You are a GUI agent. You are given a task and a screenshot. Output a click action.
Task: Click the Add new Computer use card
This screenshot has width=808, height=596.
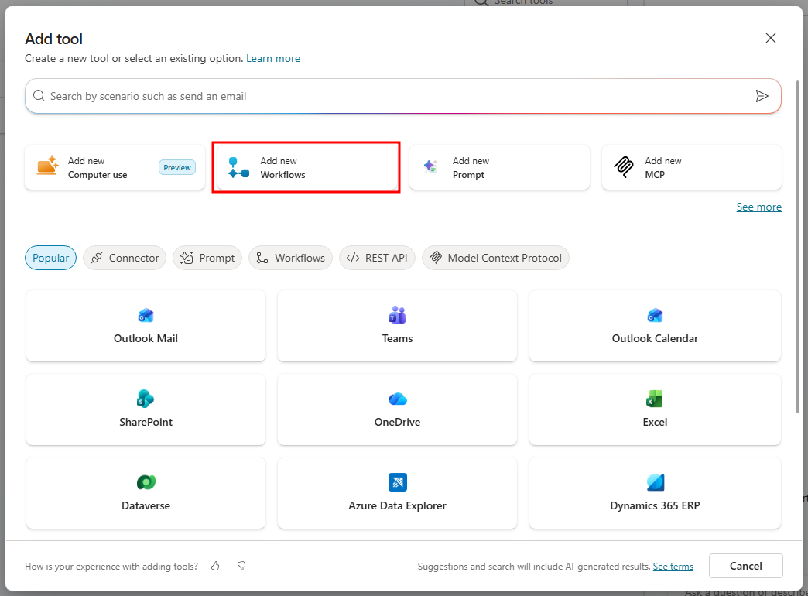(115, 167)
